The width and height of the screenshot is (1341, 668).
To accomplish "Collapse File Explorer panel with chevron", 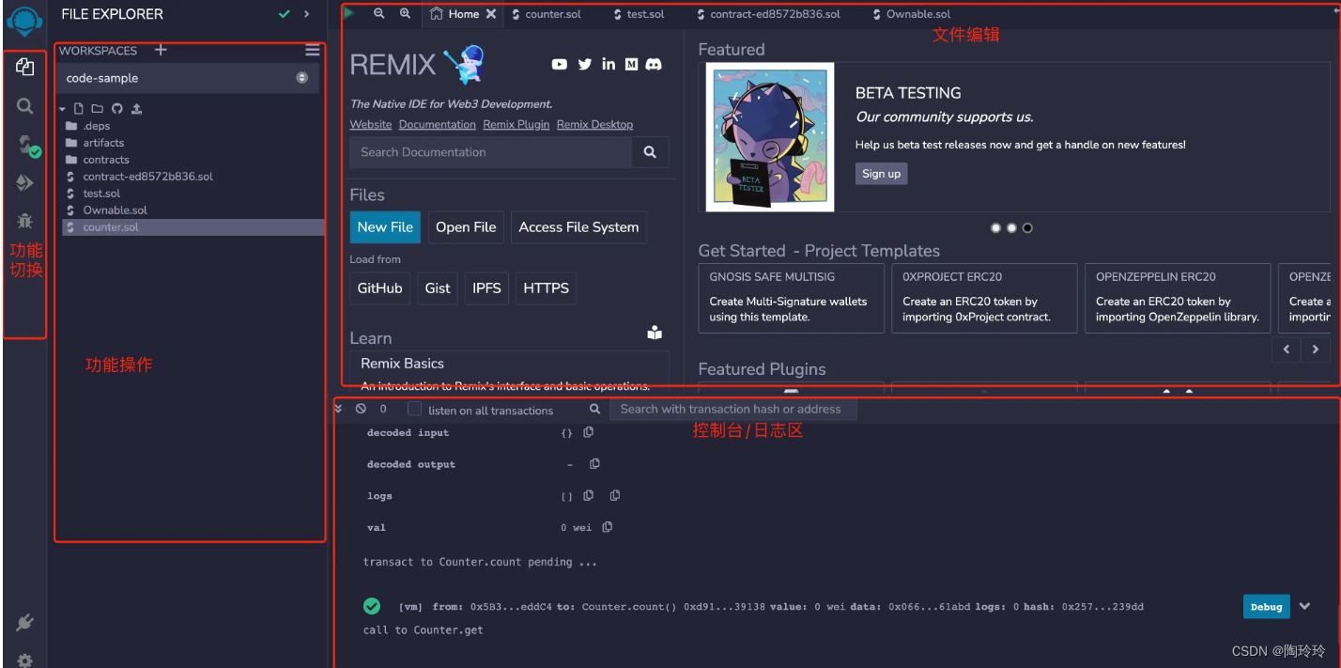I will (306, 14).
